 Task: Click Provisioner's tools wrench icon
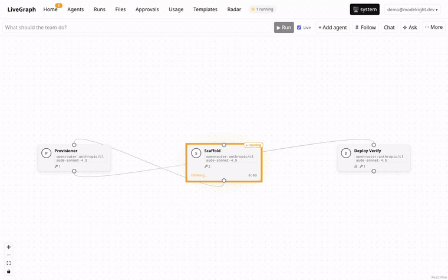[56, 166]
